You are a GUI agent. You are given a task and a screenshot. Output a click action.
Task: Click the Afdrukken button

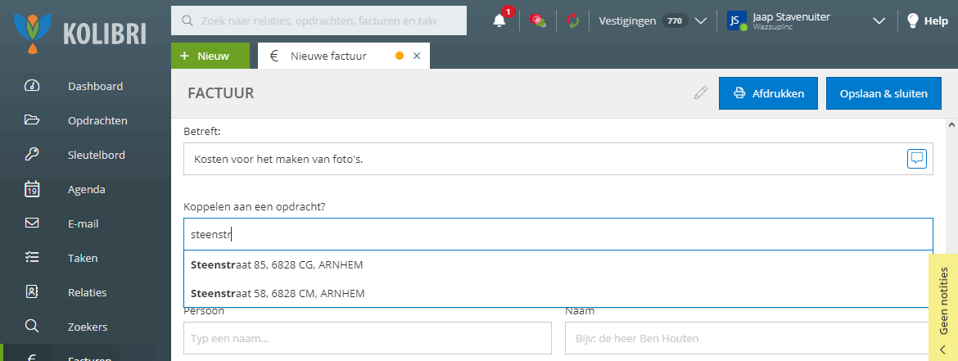click(x=768, y=93)
